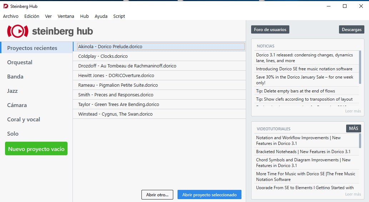Select Rameau - Pigmalion Petite Suite.dorico

(159, 85)
